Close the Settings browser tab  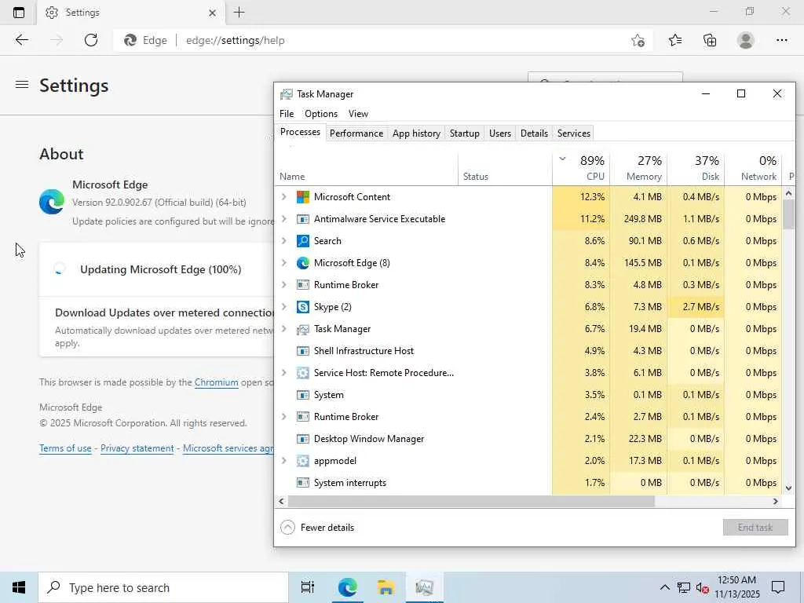click(x=212, y=13)
